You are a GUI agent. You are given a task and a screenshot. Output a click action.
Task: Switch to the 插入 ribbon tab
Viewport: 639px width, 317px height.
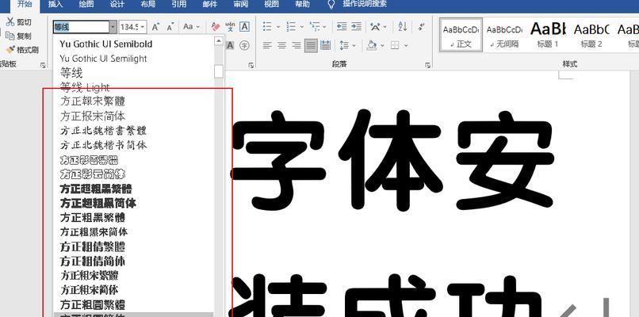[55, 5]
